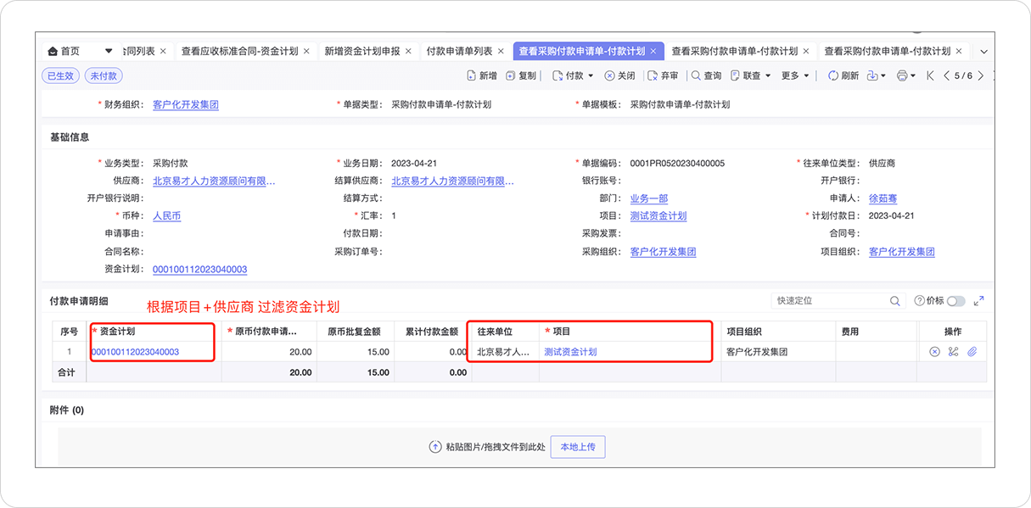Screen dimensions: 1031x508
Task: Jump to the first record arrow
Action: click(930, 75)
